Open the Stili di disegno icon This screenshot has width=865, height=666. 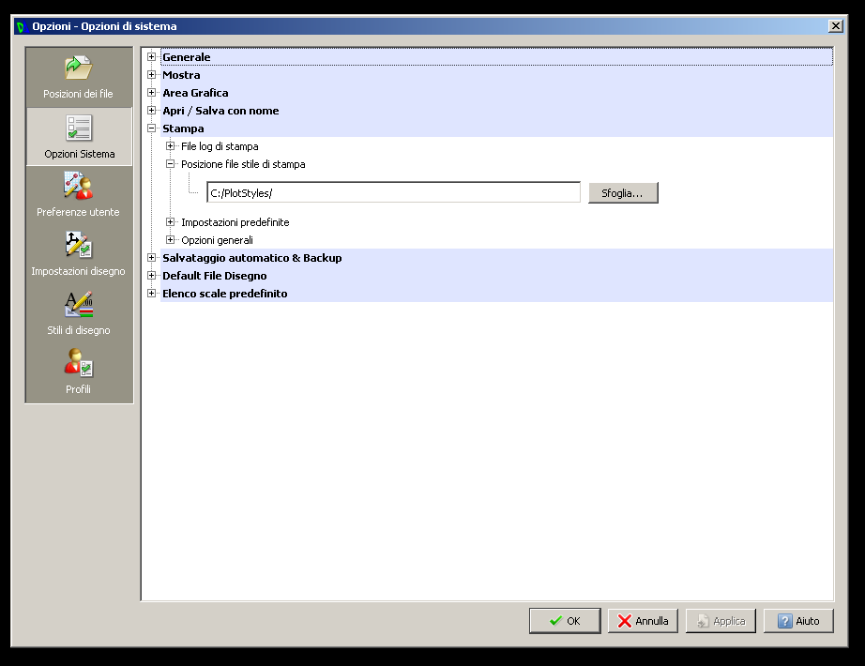pos(79,305)
